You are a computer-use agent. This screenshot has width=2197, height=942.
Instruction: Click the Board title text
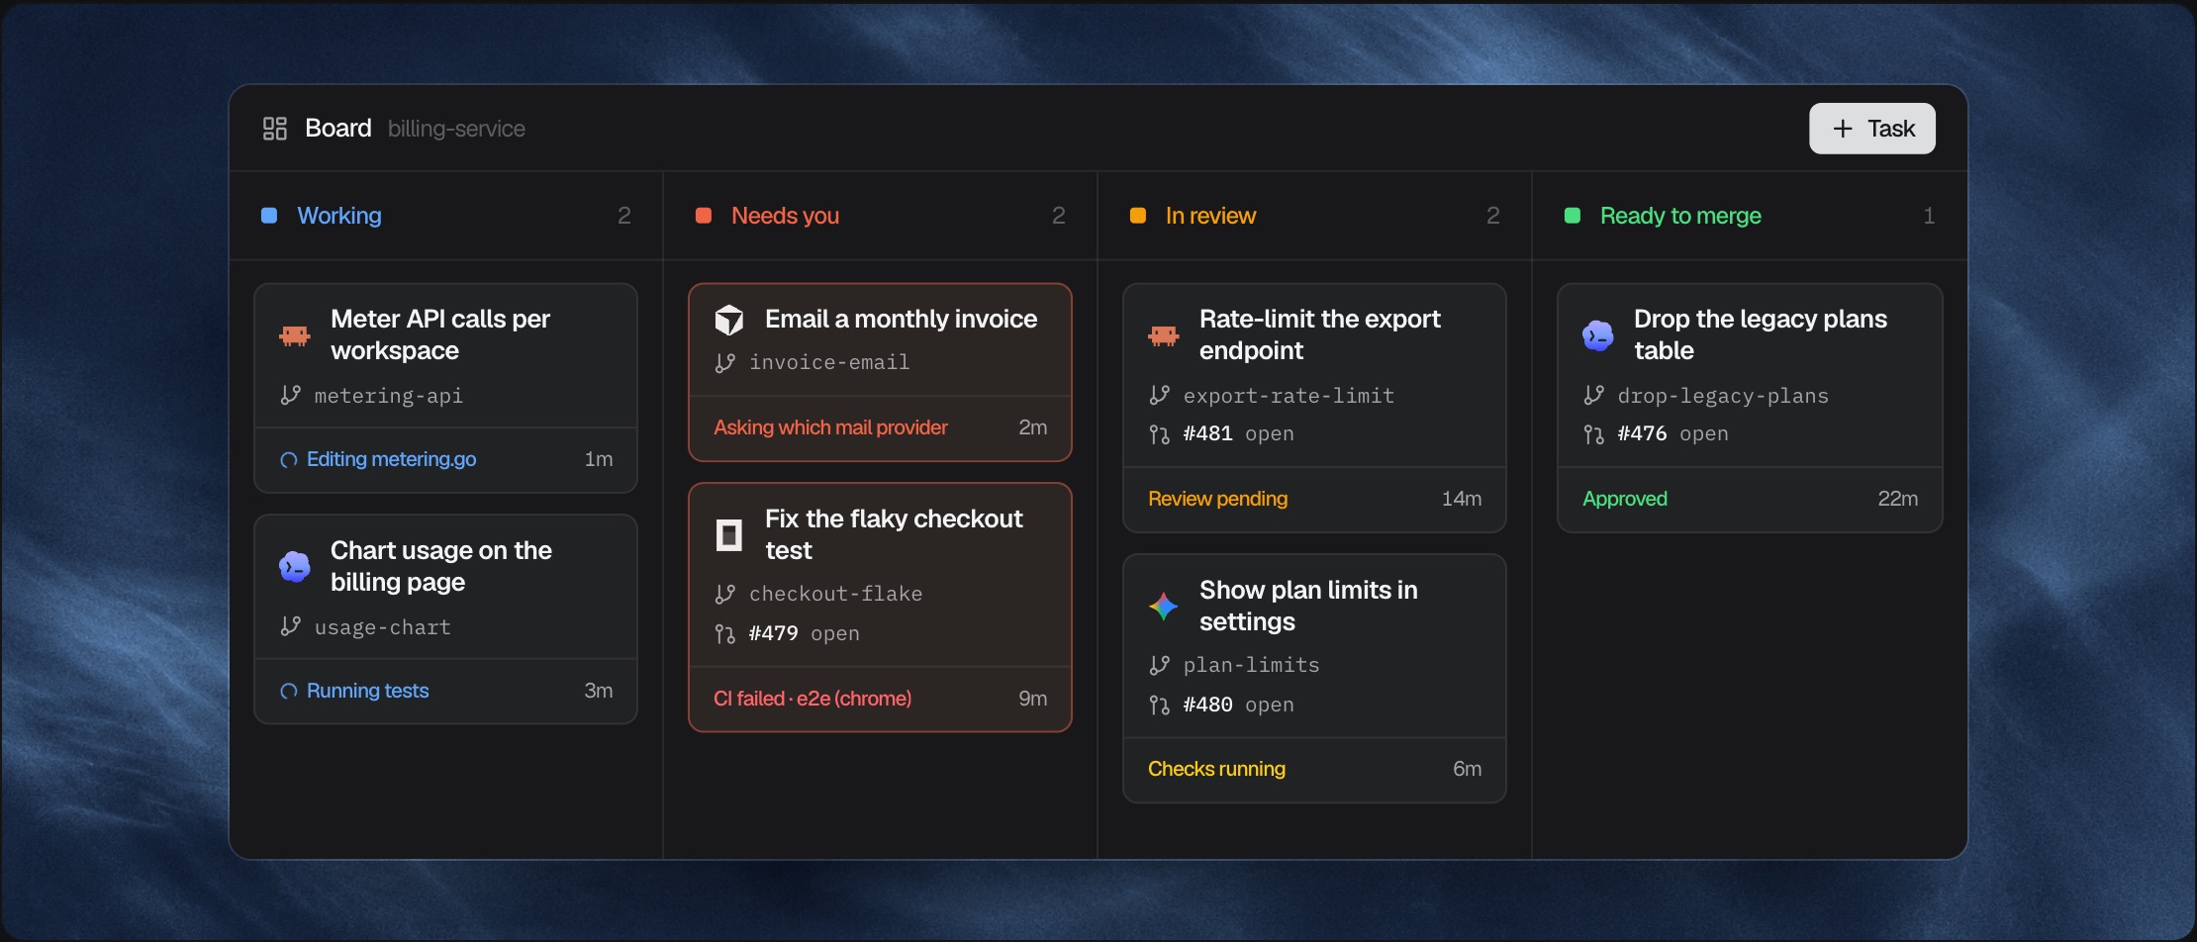click(x=338, y=129)
